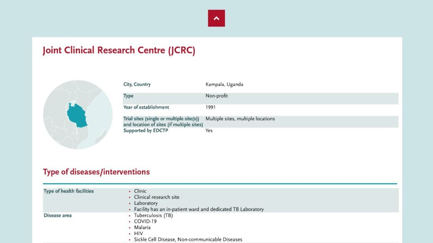The image size is (433, 243).
Task: Click the Joint Clinical Research Centre (JCRC) heading
Action: [119, 50]
